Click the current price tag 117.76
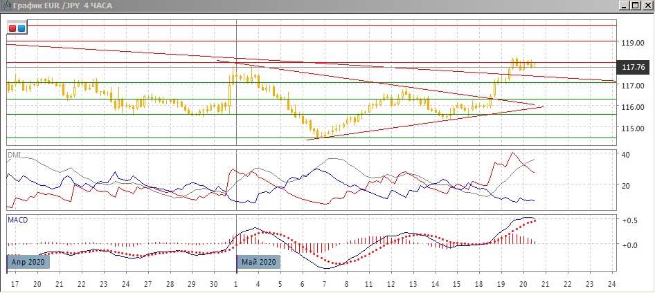Screen dimensions: 655x293 tap(634, 67)
